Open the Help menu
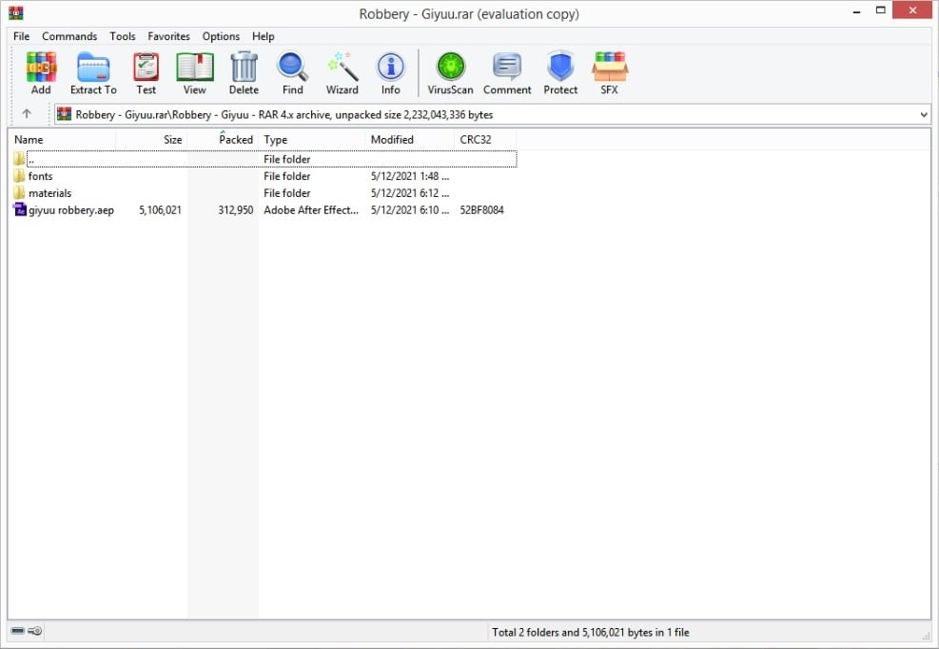This screenshot has height=649, width=939. pyautogui.click(x=263, y=36)
